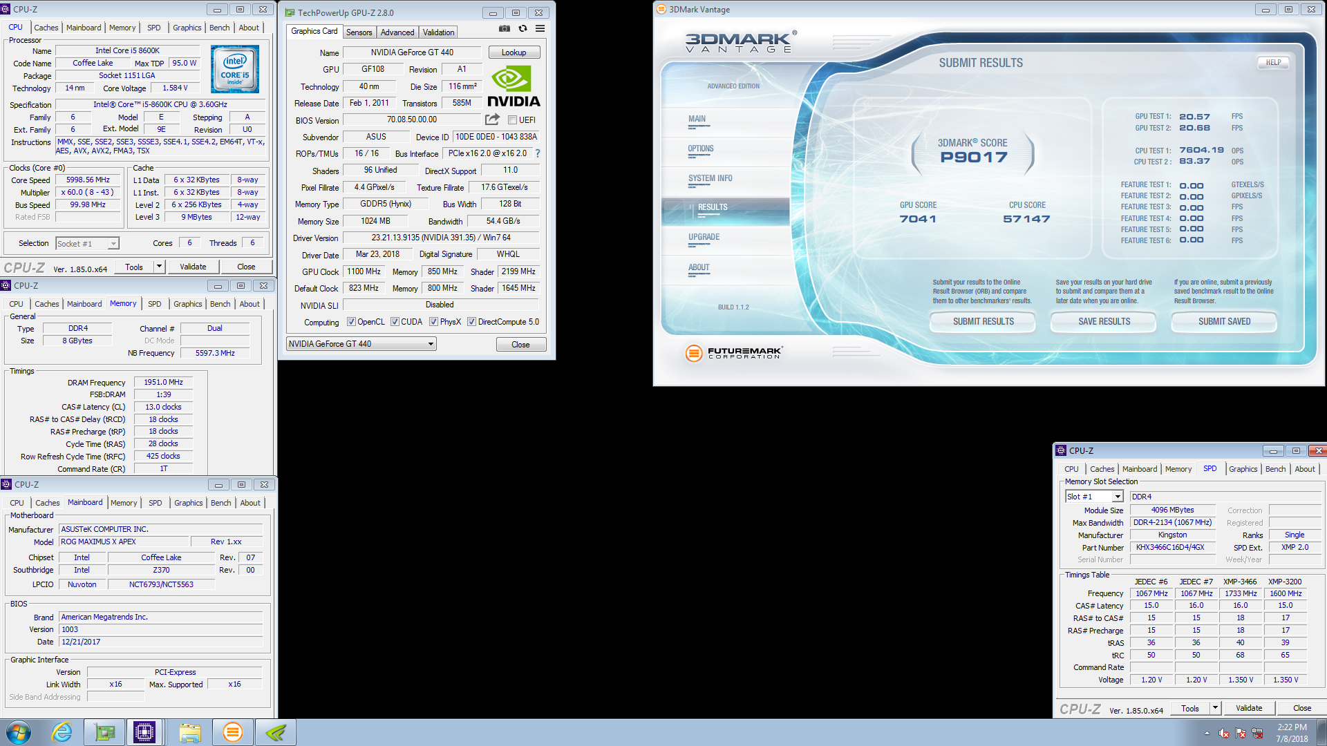Click the GPU-Z title bar icon
Viewport: 1327px width, 746px height.
[x=290, y=12]
